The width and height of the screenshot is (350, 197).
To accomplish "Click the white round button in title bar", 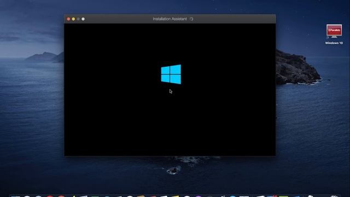I will point(83,19).
